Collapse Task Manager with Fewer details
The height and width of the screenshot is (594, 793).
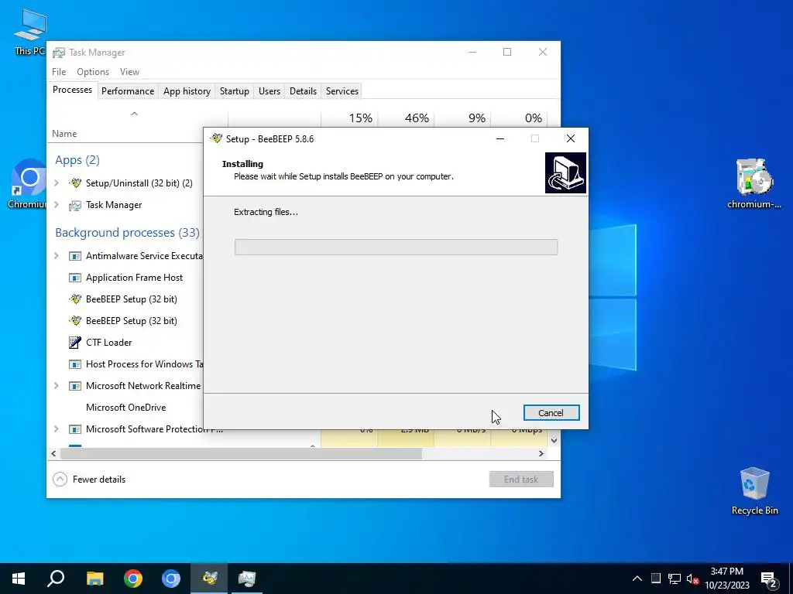pos(89,480)
